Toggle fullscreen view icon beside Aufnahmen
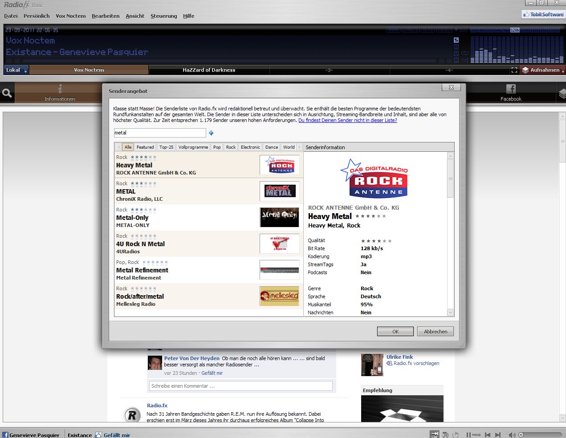This screenshot has width=566, height=438. click(x=514, y=70)
